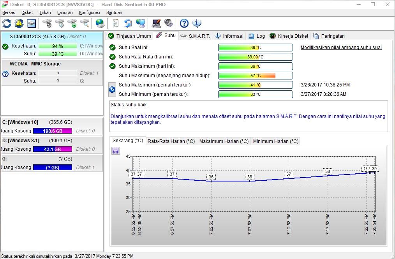Click the measured maximum 41 °C gauge
This screenshot has height=259, width=395.
tap(256, 85)
